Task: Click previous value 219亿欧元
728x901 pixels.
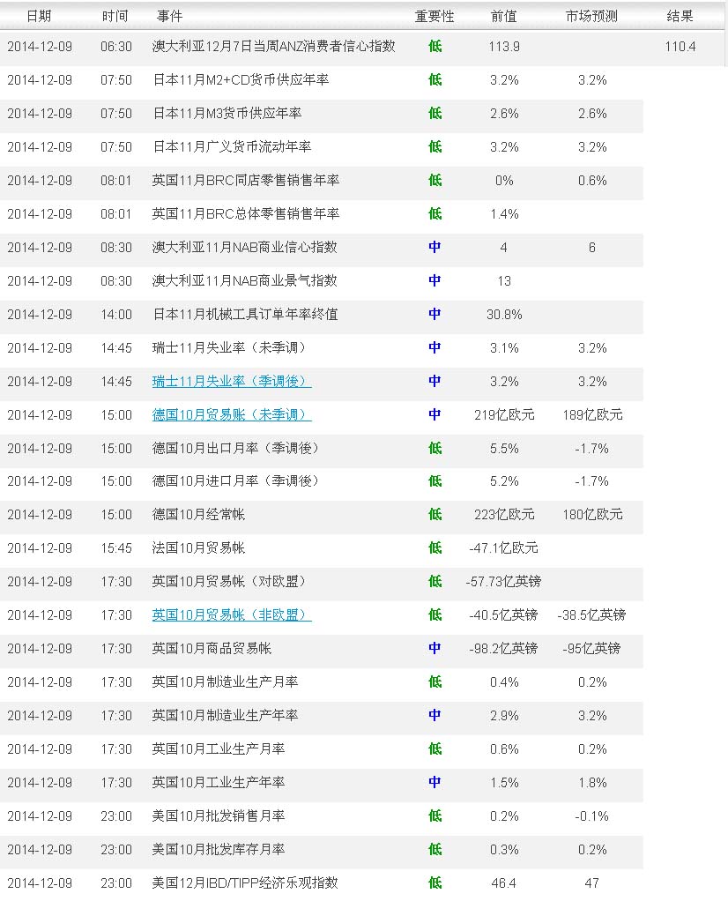Action: coord(504,415)
